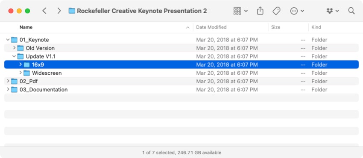Image resolution: width=363 pixels, height=158 pixels.
Task: Sort by the Name column header
Action: (26, 27)
